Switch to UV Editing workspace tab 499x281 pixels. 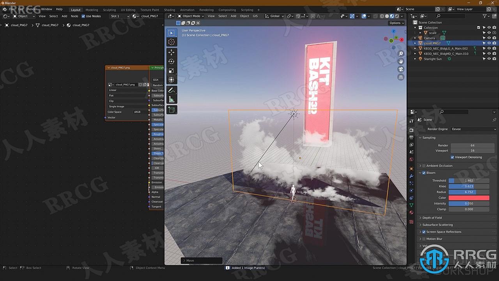[128, 10]
